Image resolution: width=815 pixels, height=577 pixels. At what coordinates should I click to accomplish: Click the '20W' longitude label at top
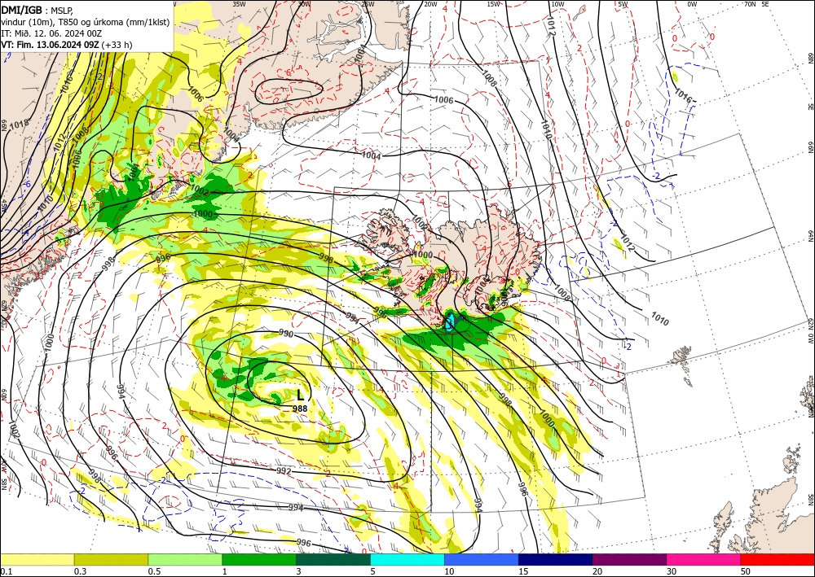(x=430, y=4)
